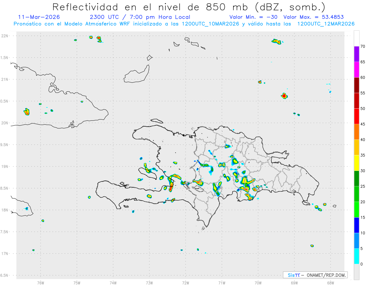The height and width of the screenshot is (287, 371).
Task: Click the colorbar tick label '15'
Action: tap(363, 217)
